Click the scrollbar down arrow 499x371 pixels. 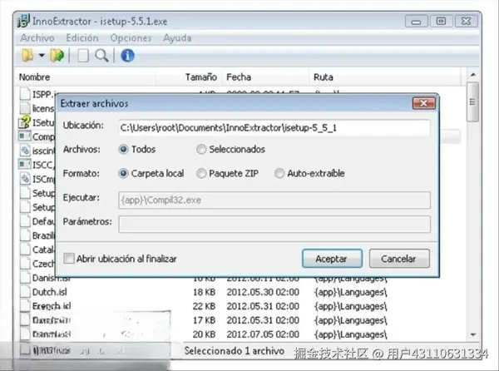pyautogui.click(x=473, y=334)
